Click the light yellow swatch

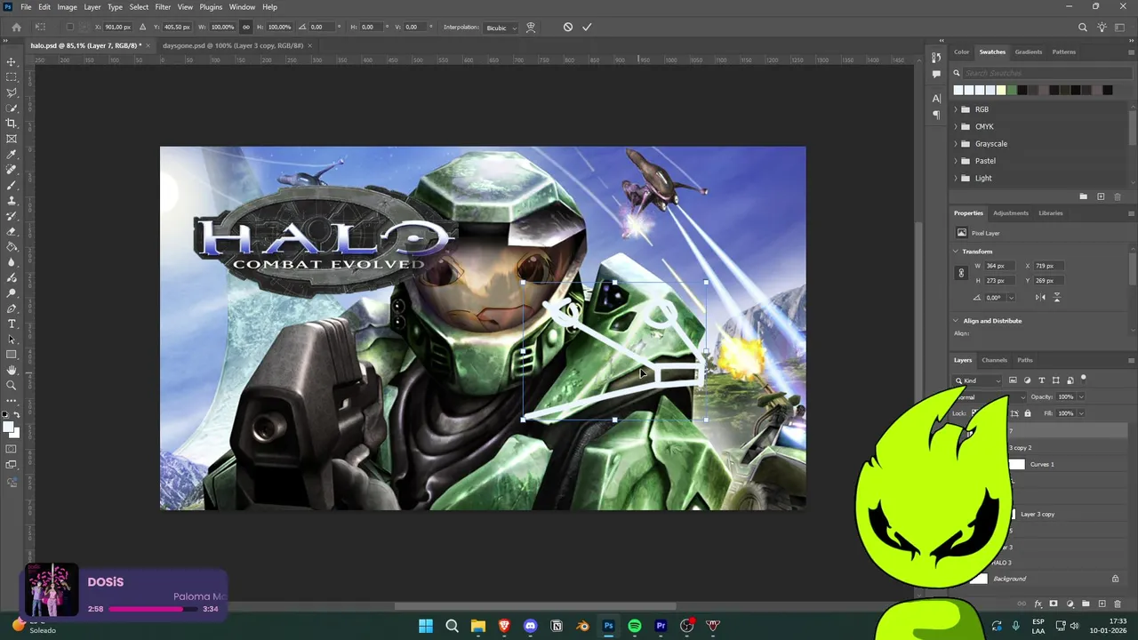(x=1001, y=90)
